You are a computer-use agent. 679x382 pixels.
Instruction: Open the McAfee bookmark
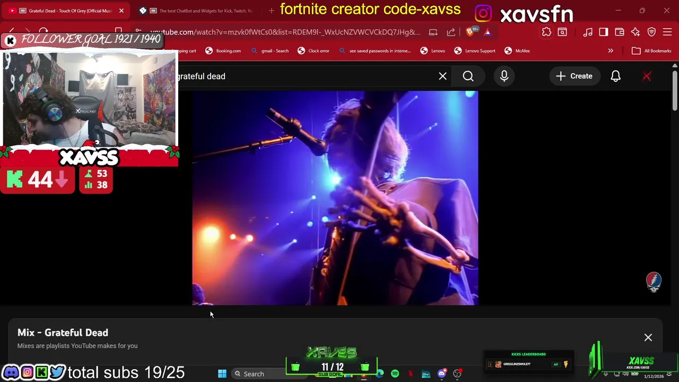(517, 51)
